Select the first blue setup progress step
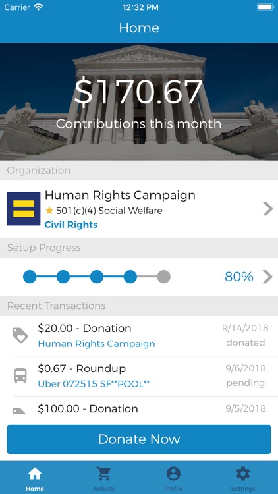The image size is (278, 494). [x=30, y=277]
